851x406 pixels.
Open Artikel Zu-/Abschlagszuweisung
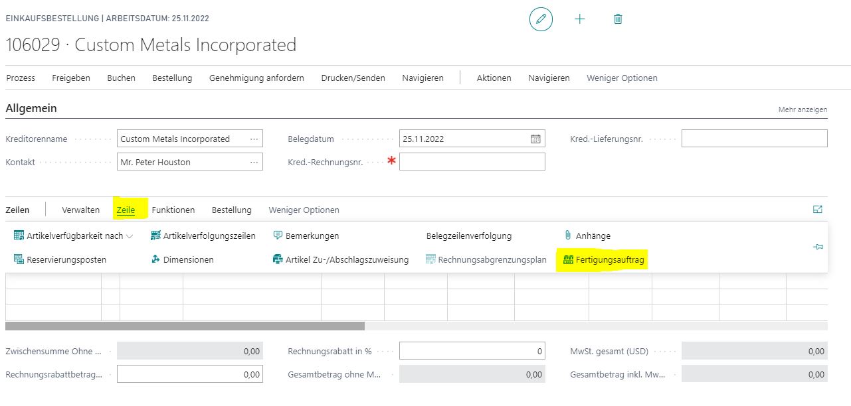coord(341,259)
